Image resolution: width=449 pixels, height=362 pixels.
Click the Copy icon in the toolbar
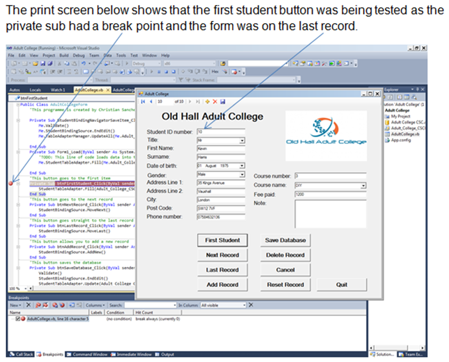[67, 63]
